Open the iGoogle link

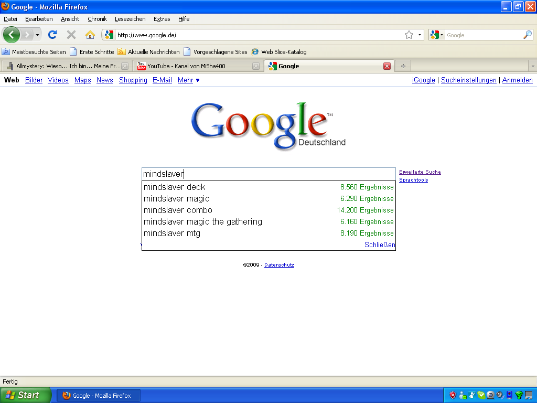424,80
